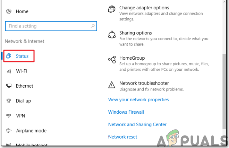Open View your network properties link
This screenshot has height=148, width=229.
click(138, 99)
